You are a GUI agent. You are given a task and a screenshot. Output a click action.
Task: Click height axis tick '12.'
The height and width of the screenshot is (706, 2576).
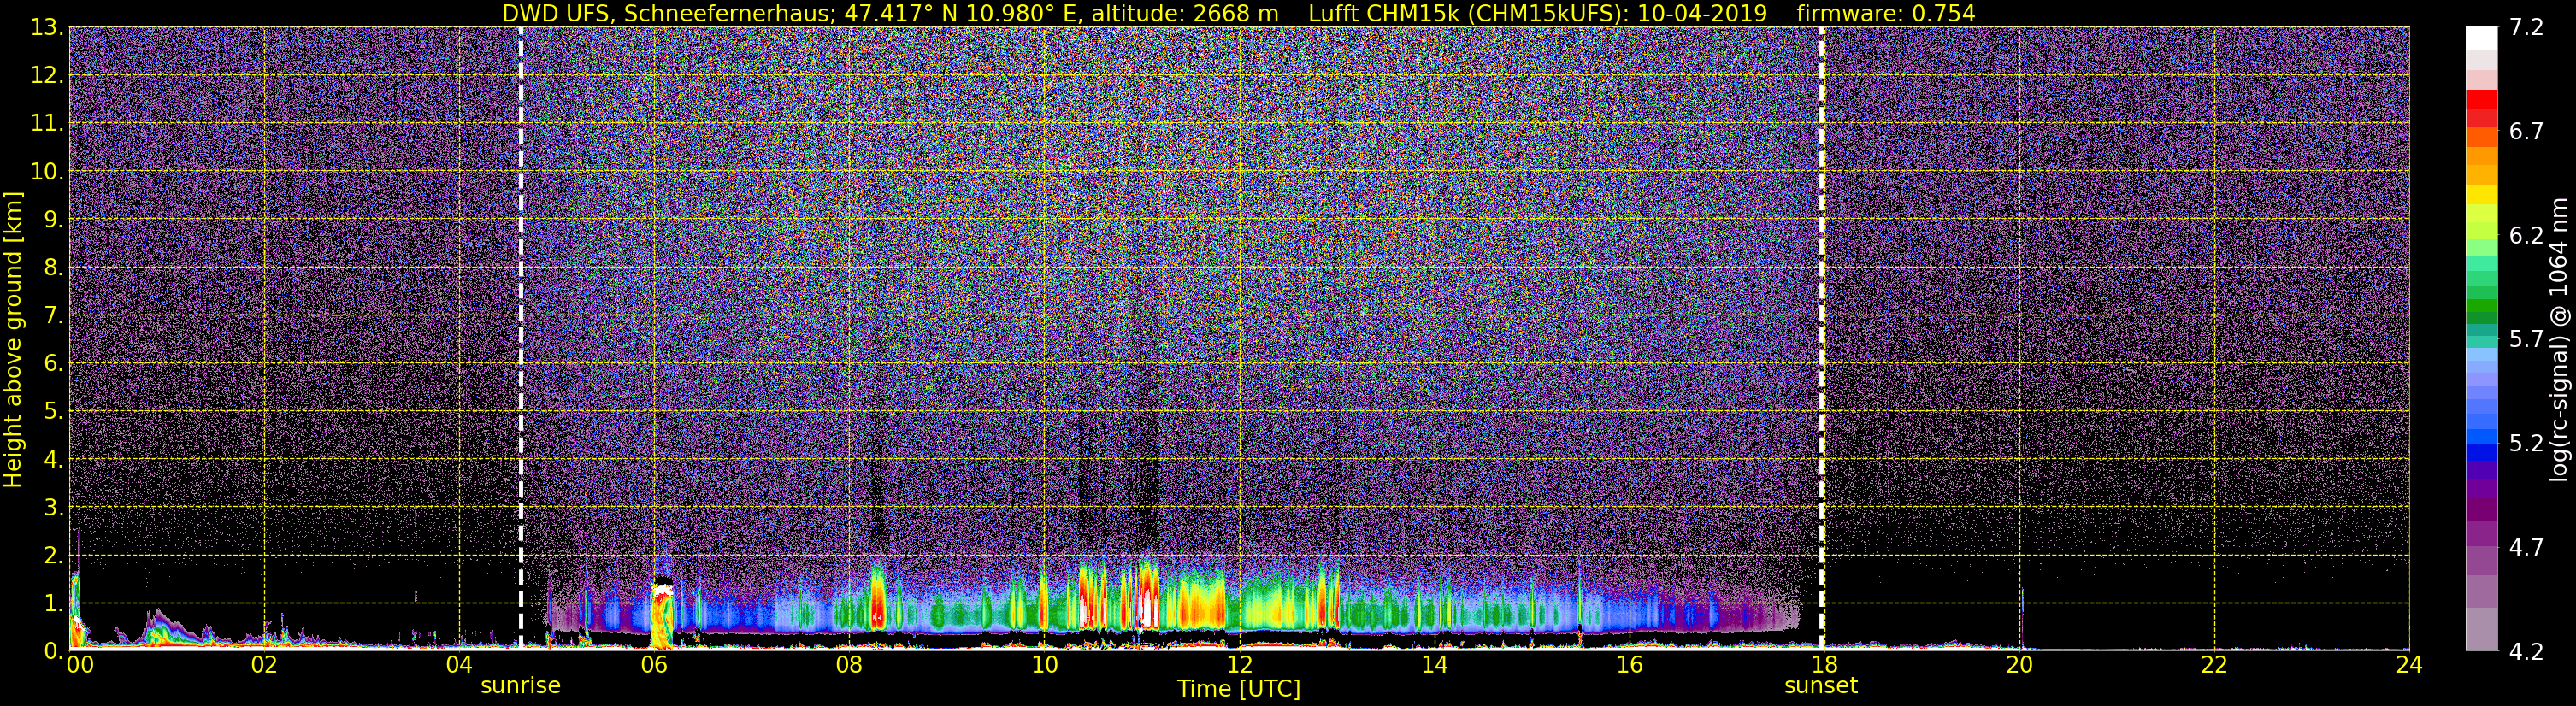coord(46,76)
